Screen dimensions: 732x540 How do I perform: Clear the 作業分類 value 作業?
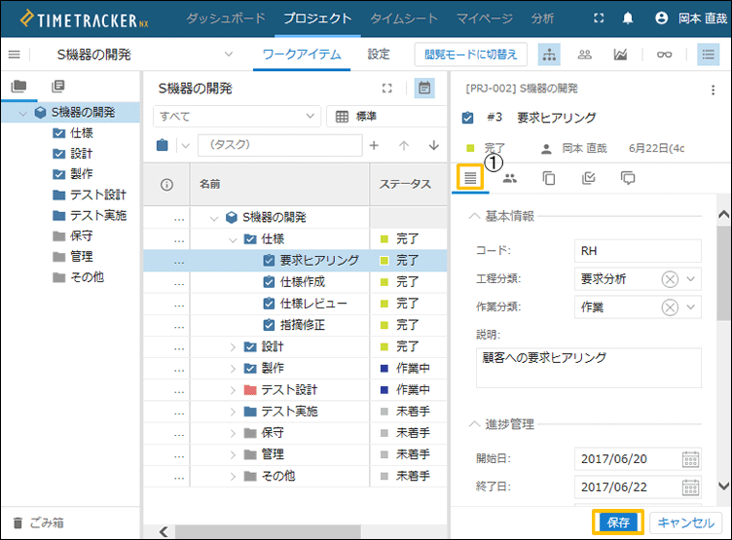pyautogui.click(x=670, y=307)
